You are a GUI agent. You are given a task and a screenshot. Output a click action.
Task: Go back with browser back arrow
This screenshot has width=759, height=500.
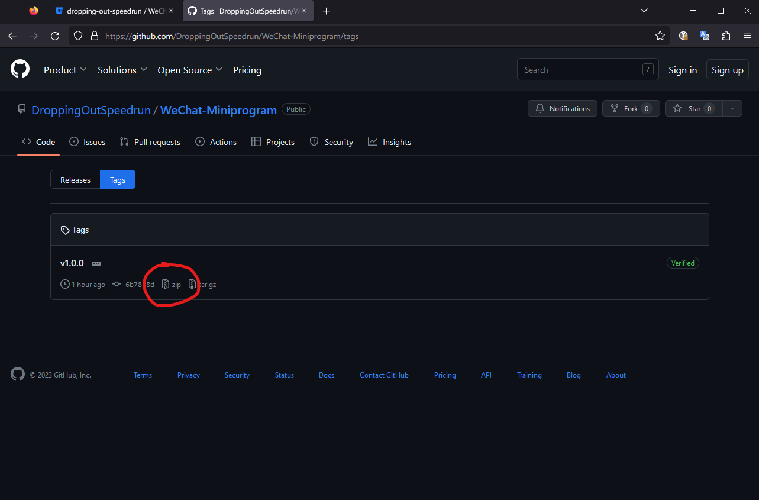coord(12,36)
